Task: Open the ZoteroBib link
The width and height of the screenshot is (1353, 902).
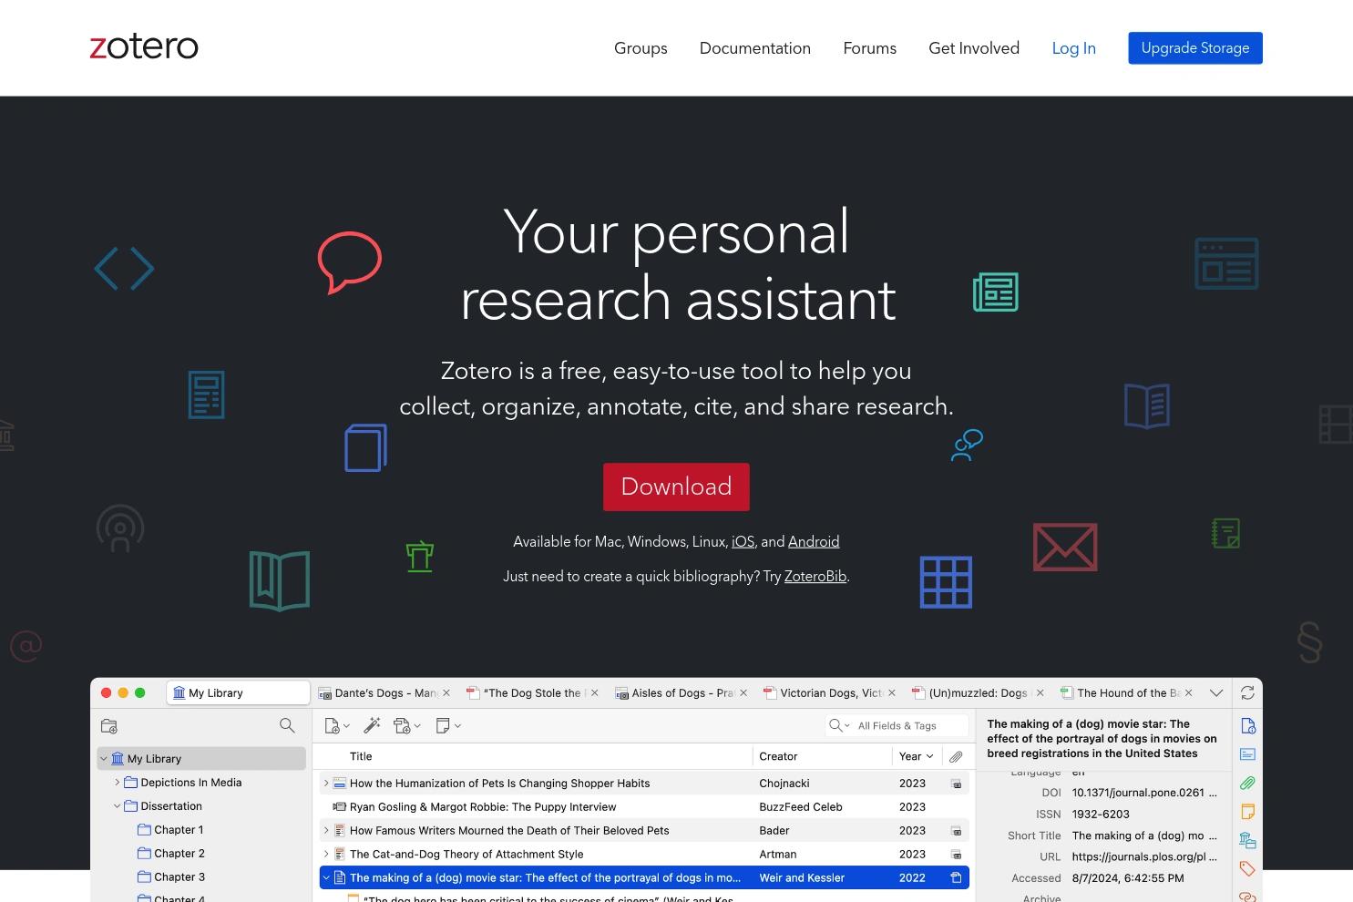Action: pyautogui.click(x=815, y=576)
